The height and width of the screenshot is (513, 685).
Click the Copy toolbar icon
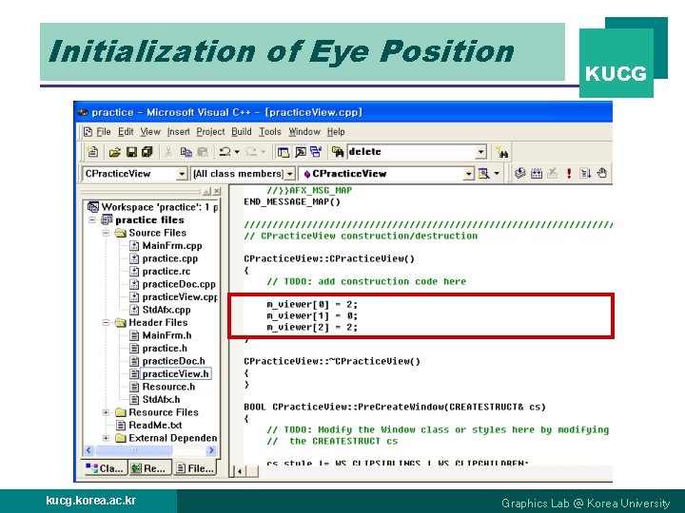186,152
